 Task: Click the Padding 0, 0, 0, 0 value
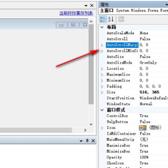(150, 86)
